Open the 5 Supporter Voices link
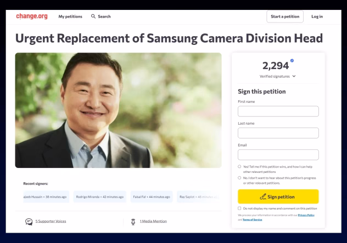The image size is (347, 243). pos(51,221)
